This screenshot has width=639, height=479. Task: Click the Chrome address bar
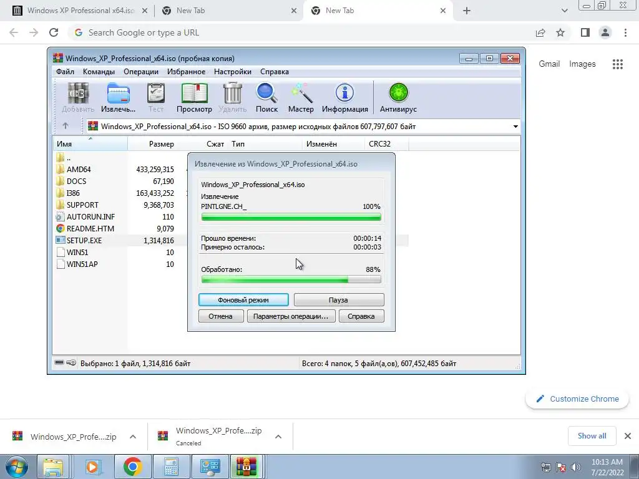(301, 32)
